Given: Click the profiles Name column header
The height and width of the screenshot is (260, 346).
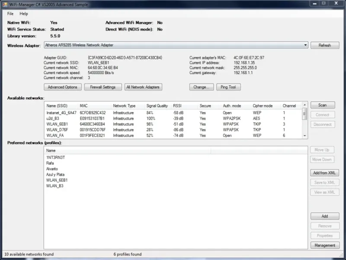Looking at the screenshot, I should (x=128, y=150).
